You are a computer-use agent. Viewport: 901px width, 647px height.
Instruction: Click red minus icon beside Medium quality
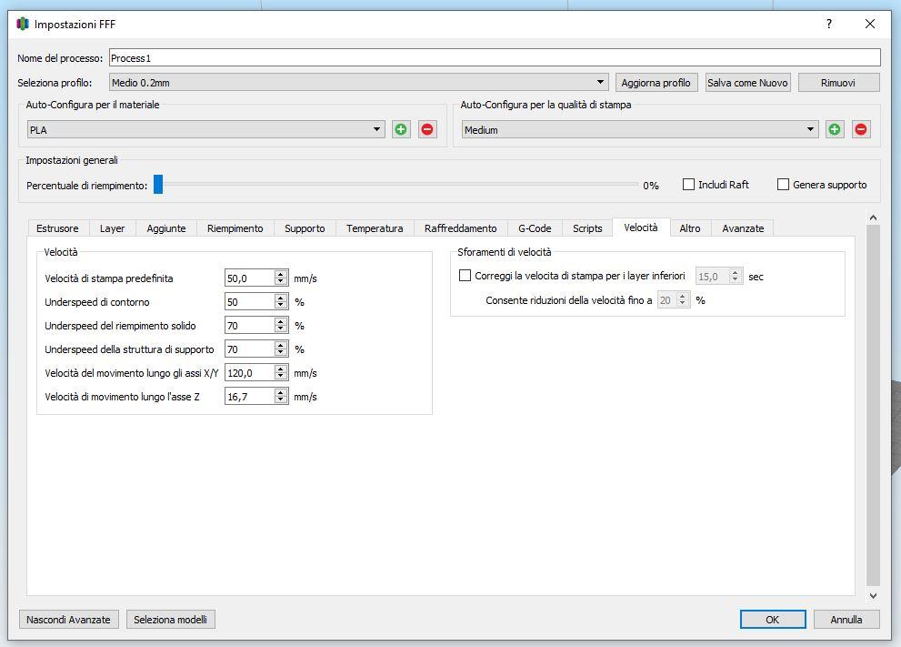point(861,129)
